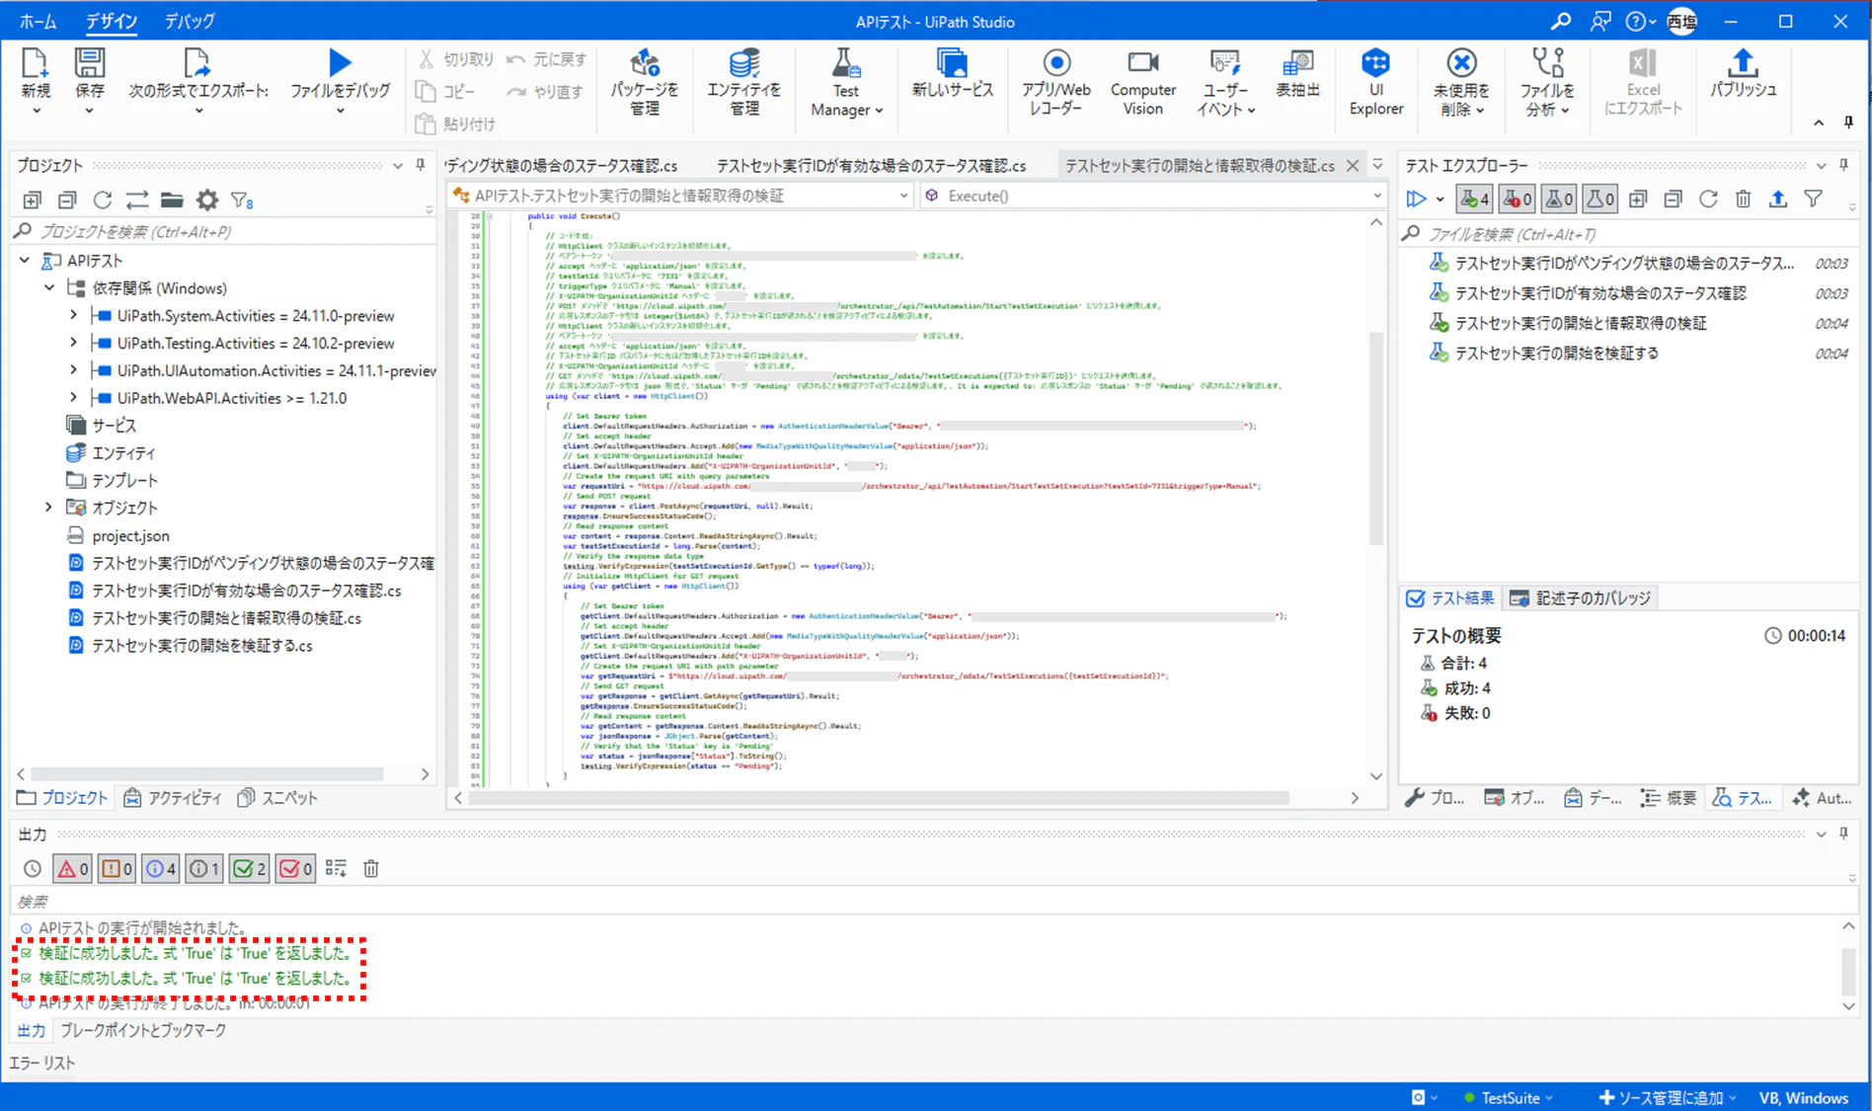Click TestSuite in status bar

point(1508,1097)
